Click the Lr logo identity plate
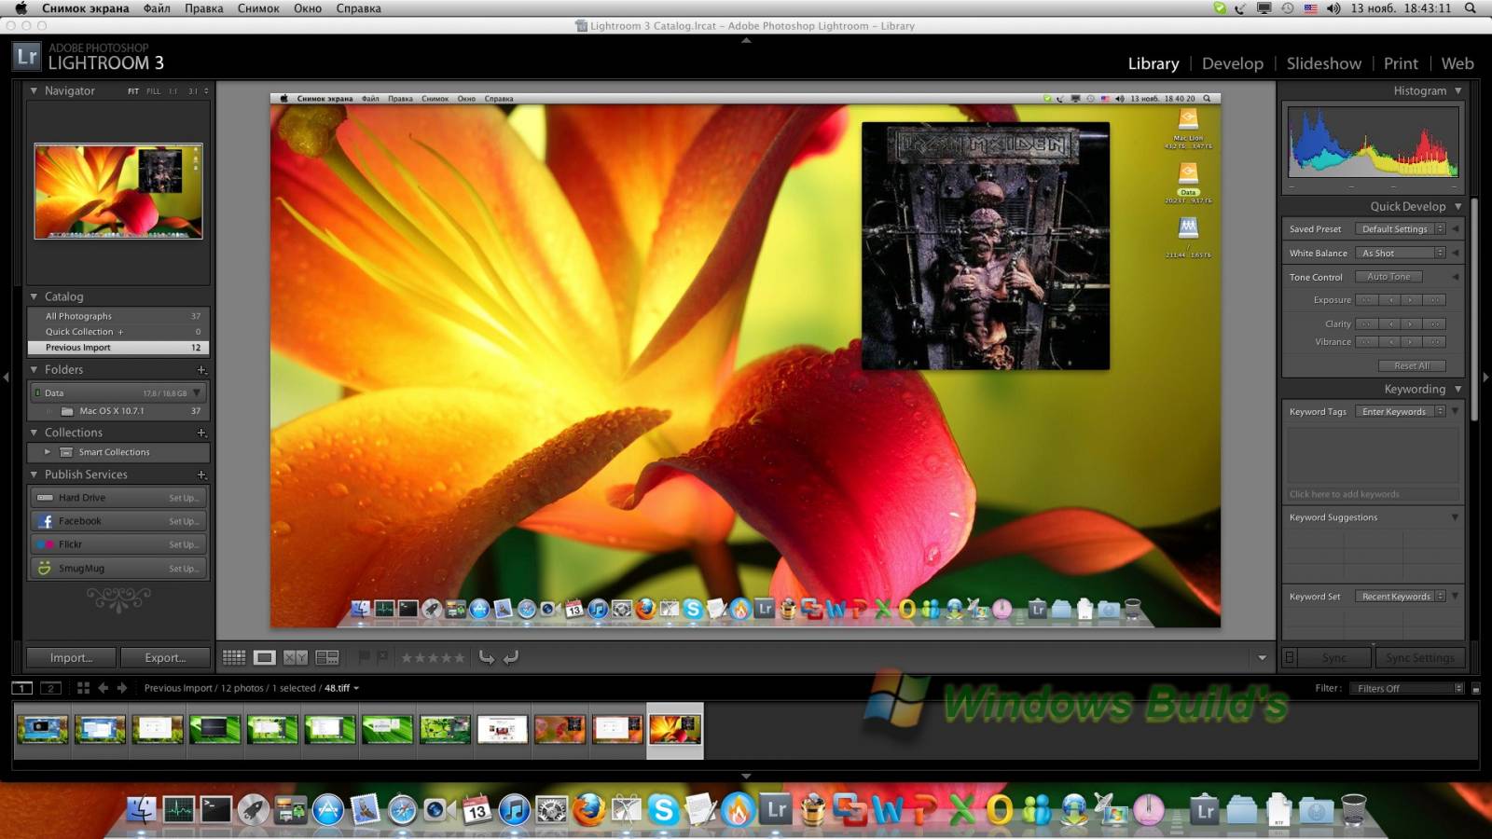The height and width of the screenshot is (839, 1492). (27, 57)
